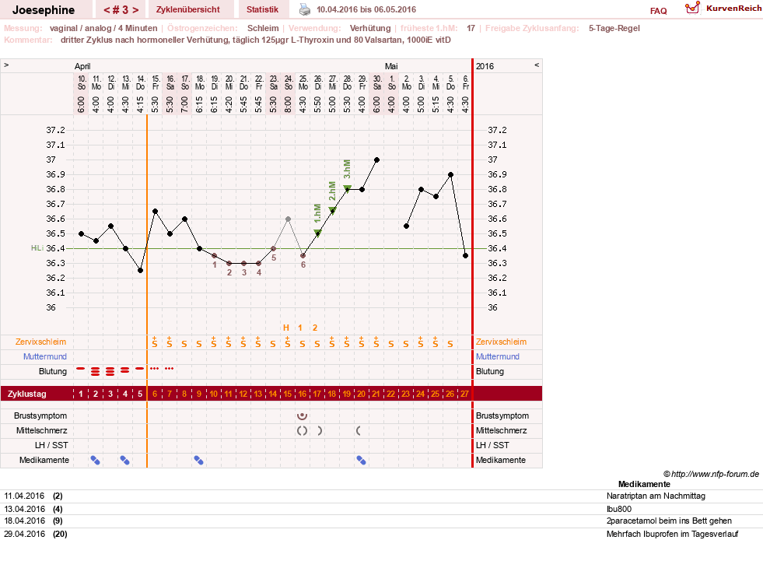Click cycle day 16 in the Zyklustag row

coord(303,394)
